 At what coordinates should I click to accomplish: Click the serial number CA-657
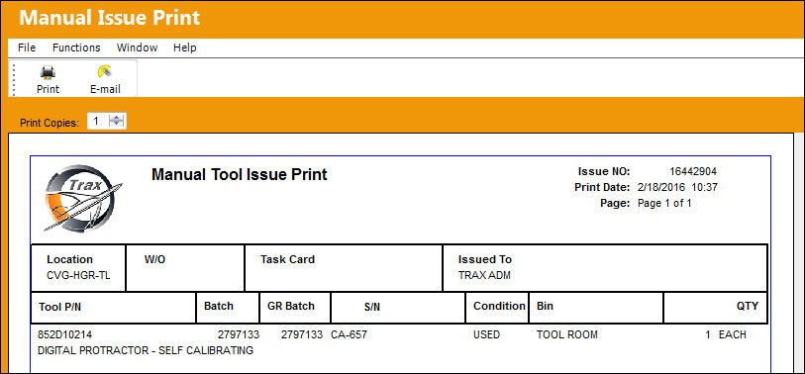(350, 335)
